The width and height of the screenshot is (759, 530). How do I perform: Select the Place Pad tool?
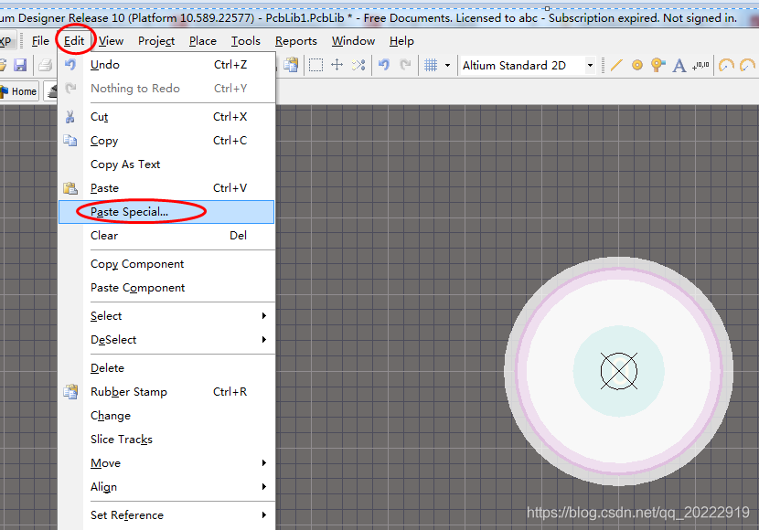point(637,65)
